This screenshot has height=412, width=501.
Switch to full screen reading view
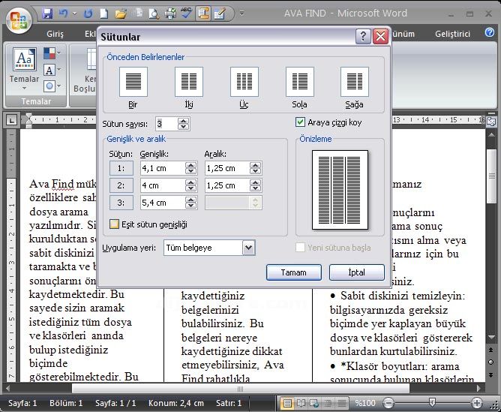point(301,404)
